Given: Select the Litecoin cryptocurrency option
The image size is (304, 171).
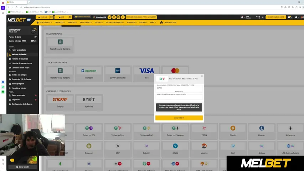Looking at the screenshot, I should (262, 131).
